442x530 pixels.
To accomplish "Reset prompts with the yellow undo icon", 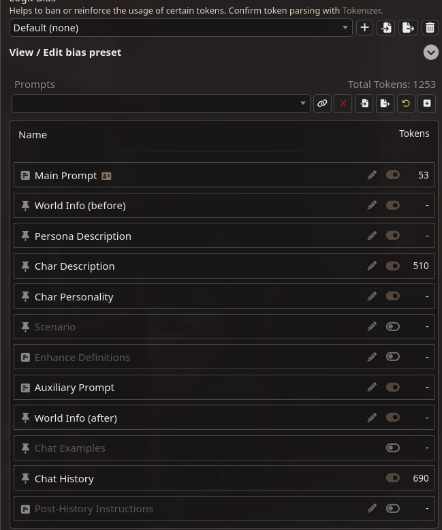I will click(x=406, y=104).
